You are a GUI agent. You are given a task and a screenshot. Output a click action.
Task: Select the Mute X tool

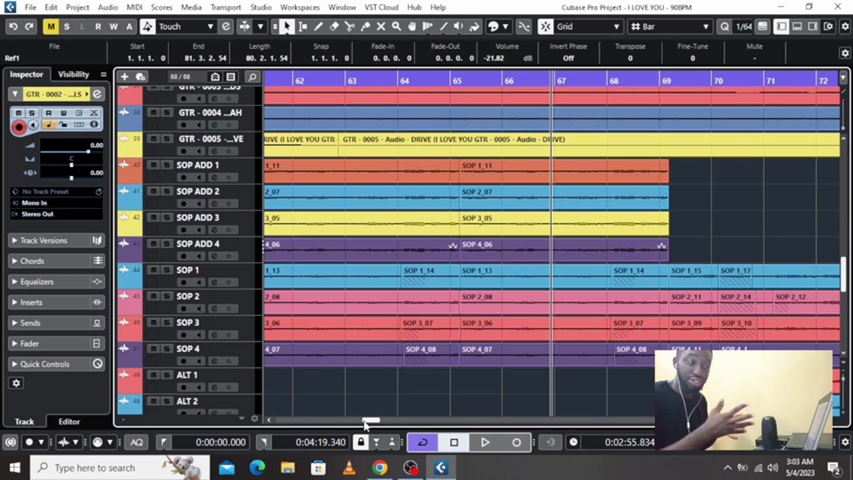click(381, 27)
